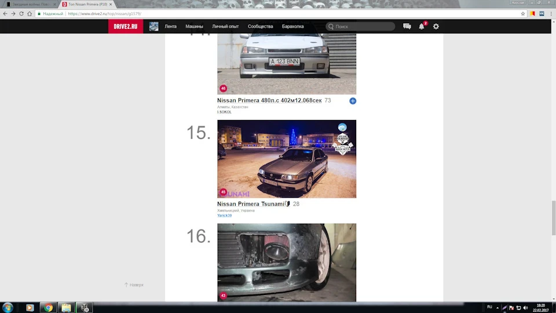
Task: Click the red 45 badge on Tsunami photo
Action: coord(223,192)
